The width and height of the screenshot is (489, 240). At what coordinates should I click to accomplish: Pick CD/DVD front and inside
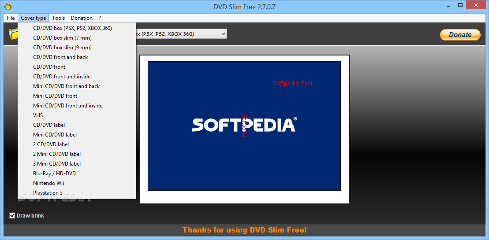click(x=77, y=76)
